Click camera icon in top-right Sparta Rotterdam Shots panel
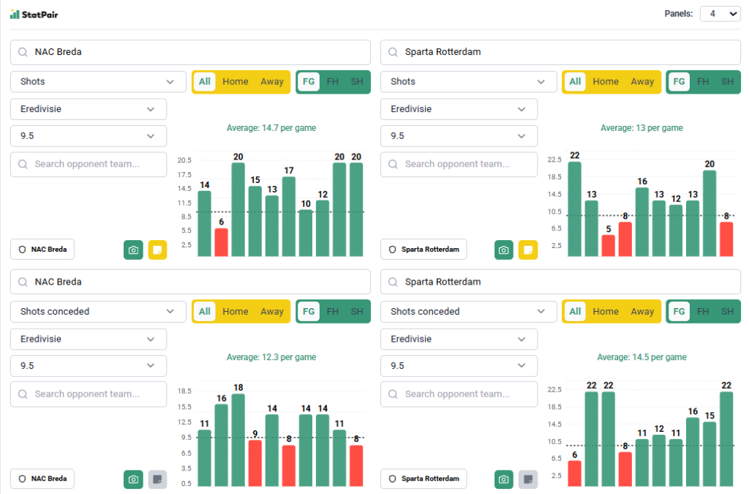 point(503,250)
